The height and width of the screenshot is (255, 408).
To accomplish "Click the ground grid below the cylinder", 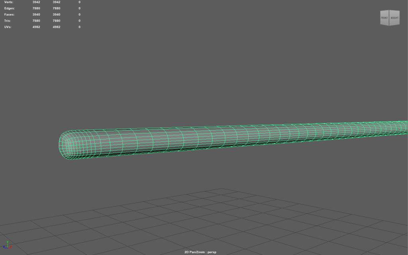I will 199,215.
